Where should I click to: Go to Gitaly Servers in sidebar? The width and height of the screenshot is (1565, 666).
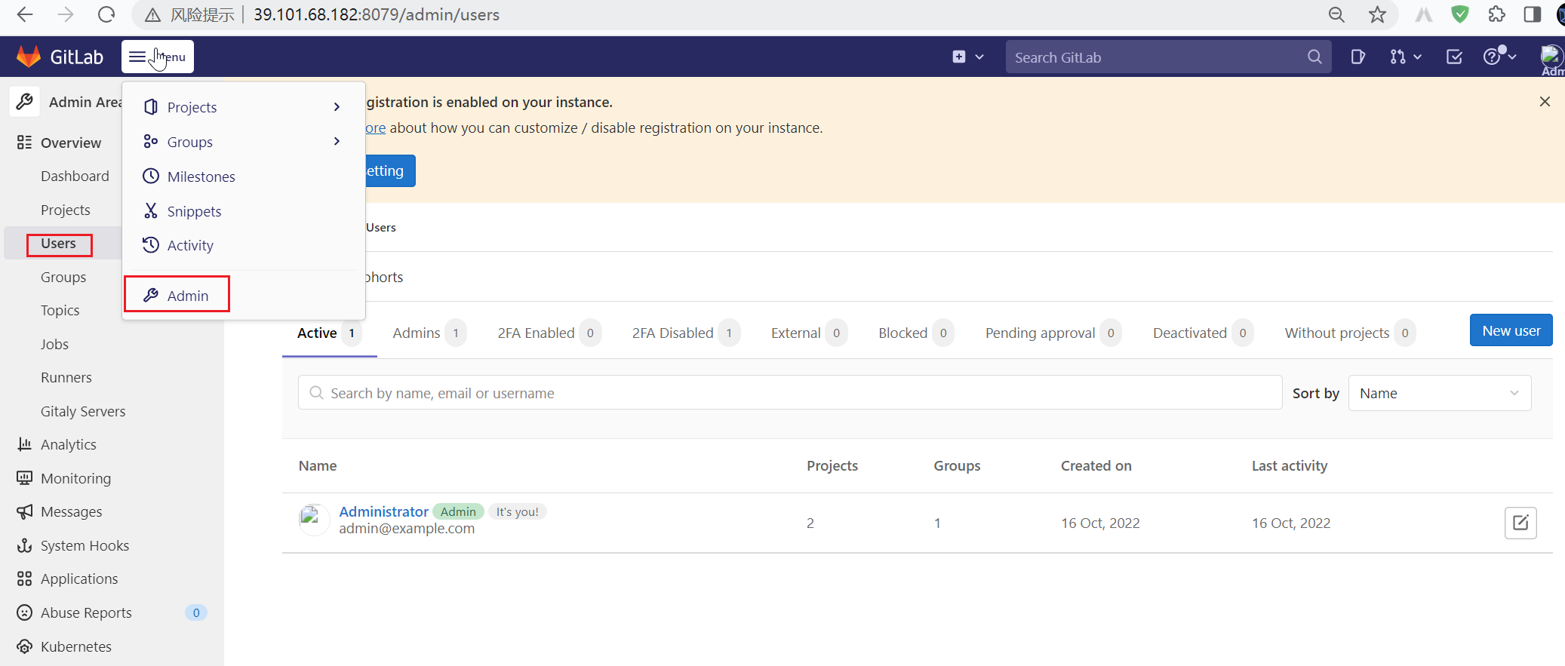click(83, 411)
